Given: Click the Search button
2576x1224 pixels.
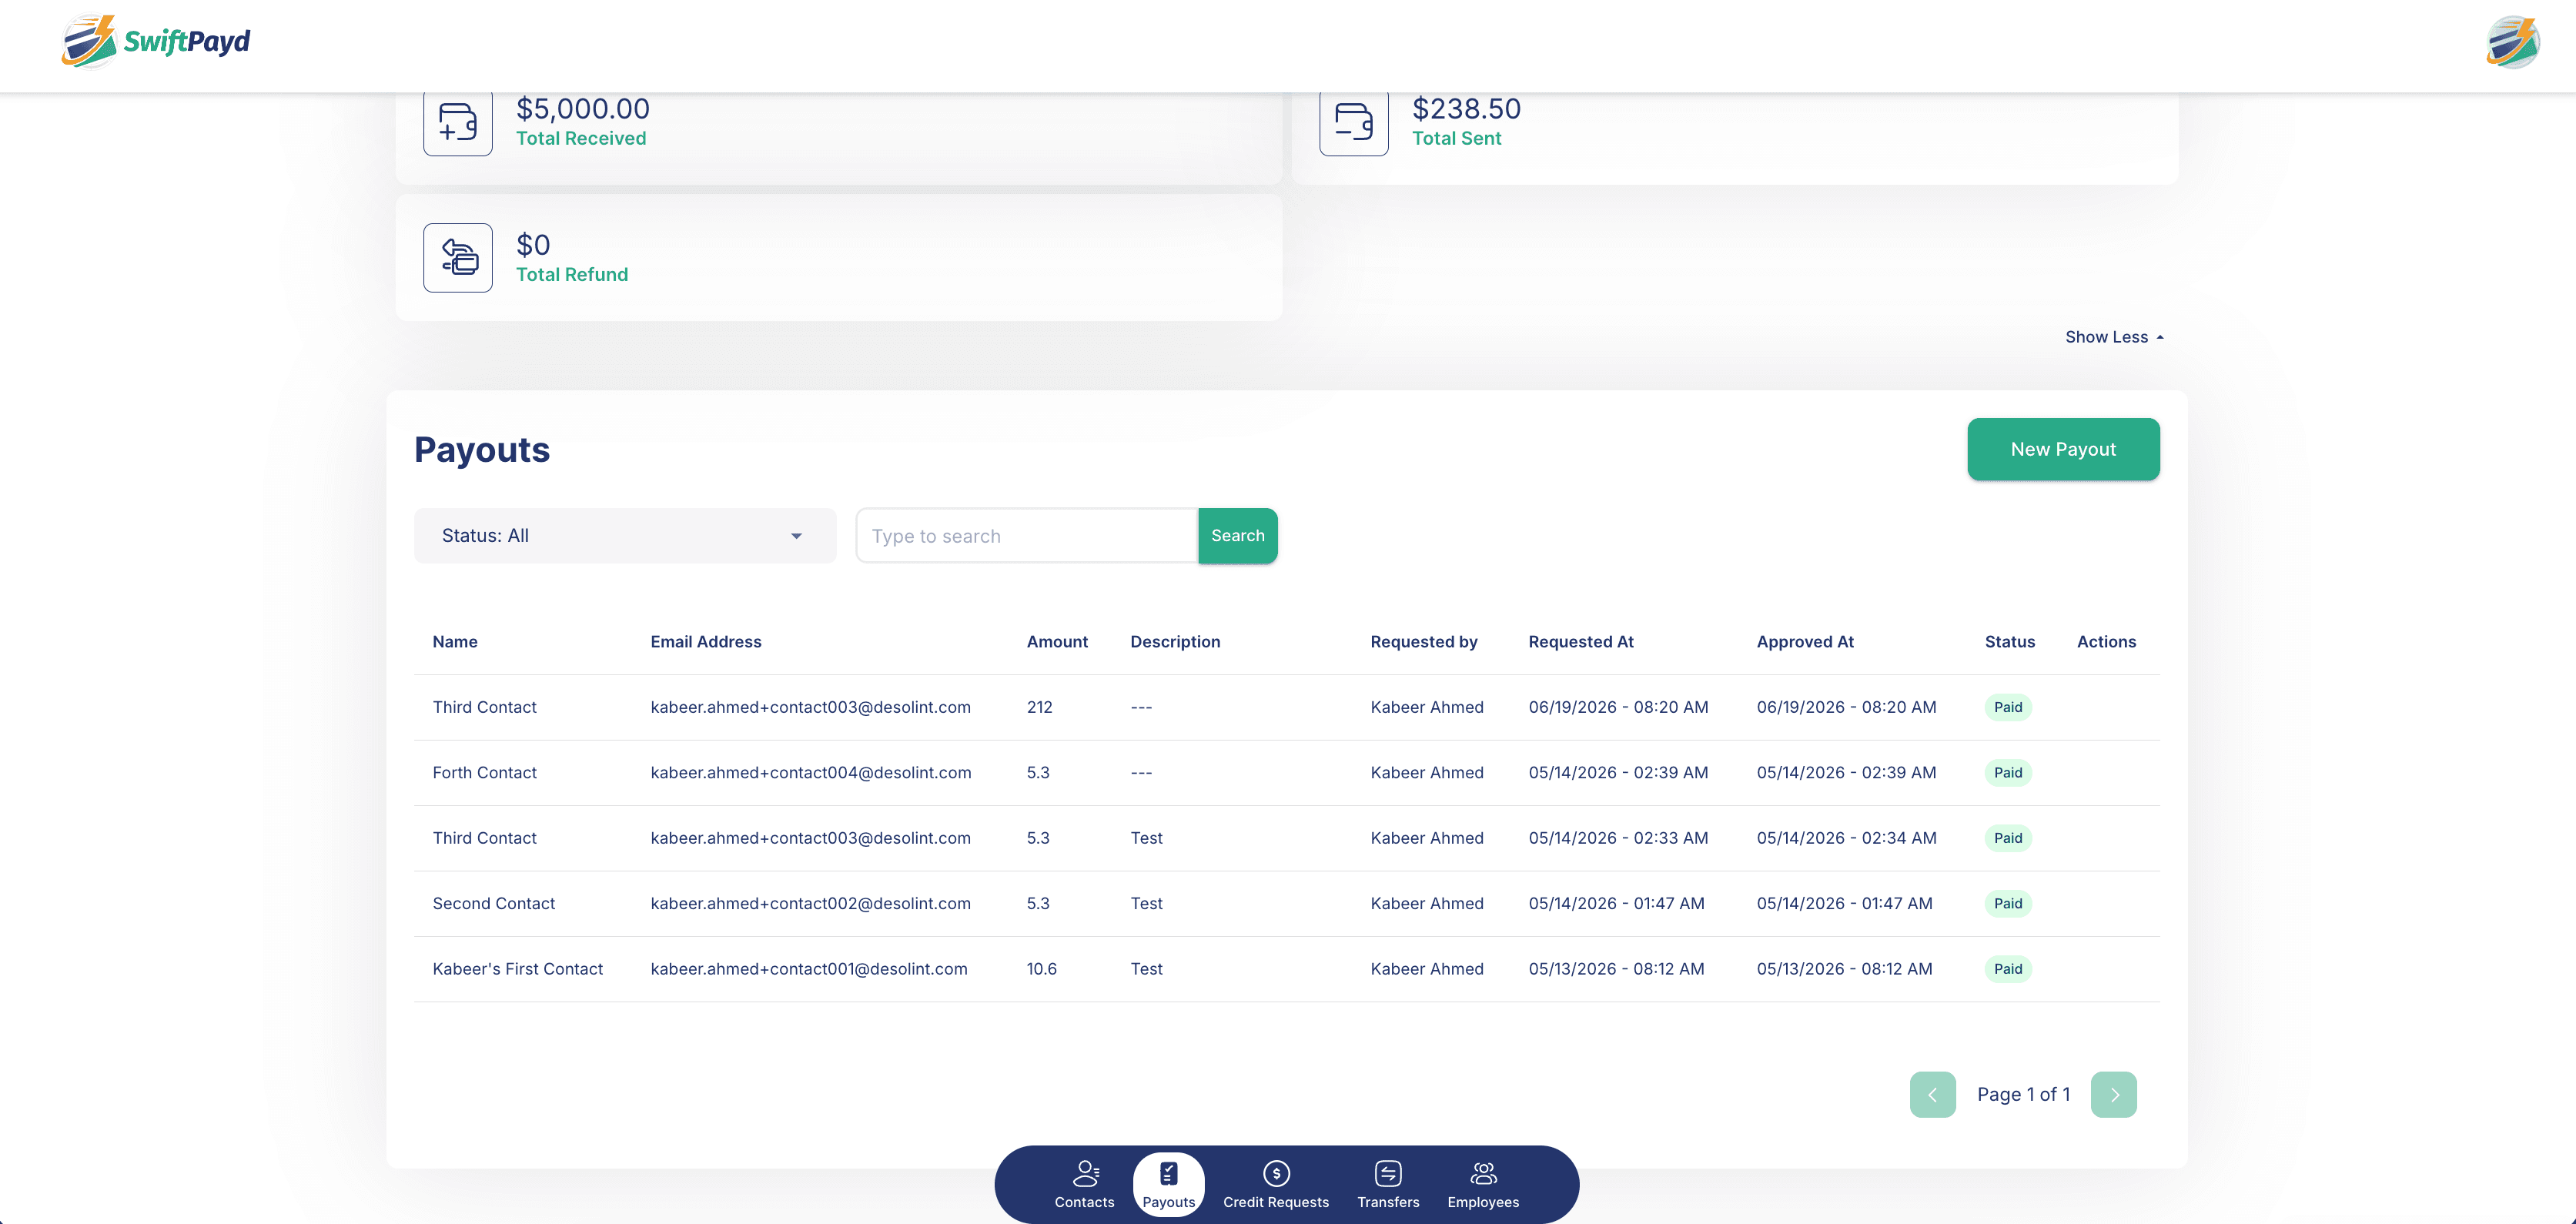Looking at the screenshot, I should tap(1238, 536).
